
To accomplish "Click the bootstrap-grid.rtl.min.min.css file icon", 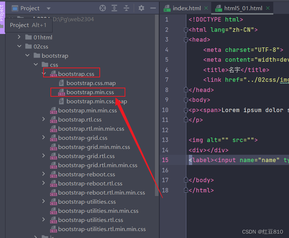I will pyautogui.click(x=53, y=165).
